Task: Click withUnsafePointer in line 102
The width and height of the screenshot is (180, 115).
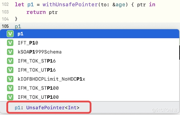Action: (x=70, y=5)
